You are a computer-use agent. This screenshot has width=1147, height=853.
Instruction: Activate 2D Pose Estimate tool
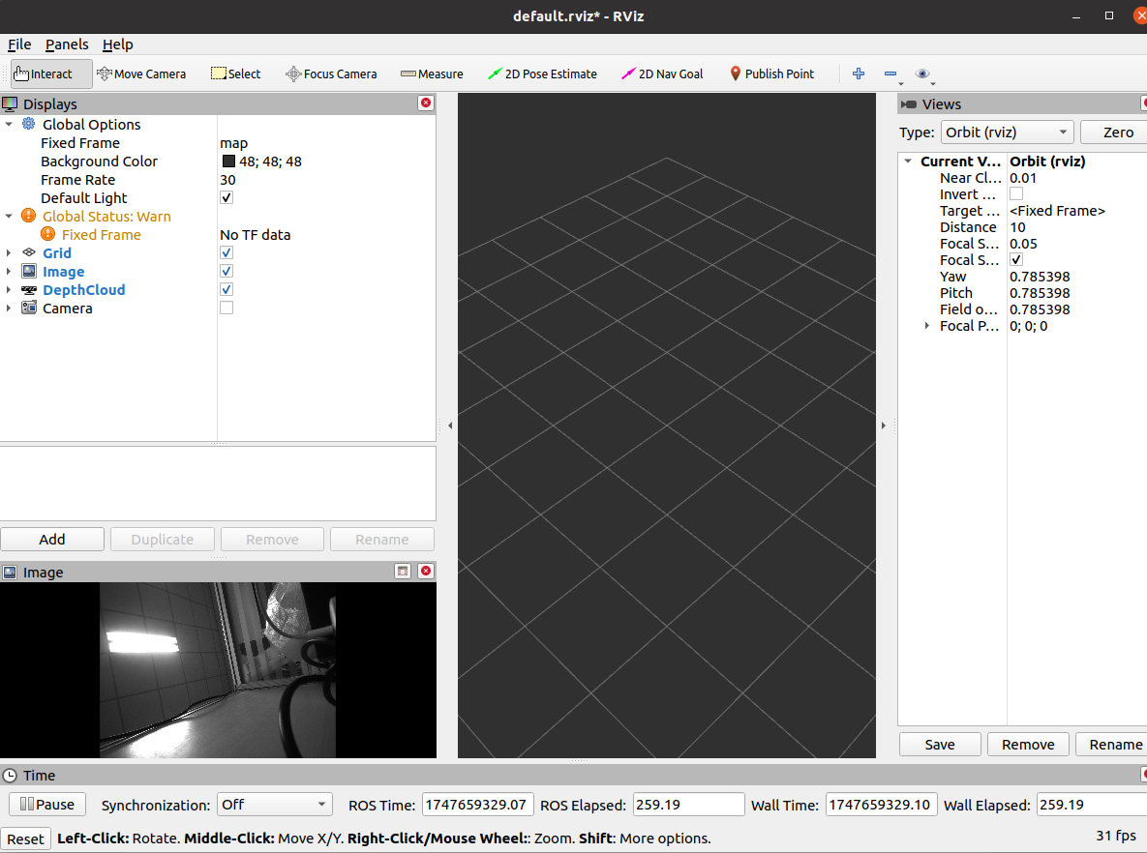point(542,74)
